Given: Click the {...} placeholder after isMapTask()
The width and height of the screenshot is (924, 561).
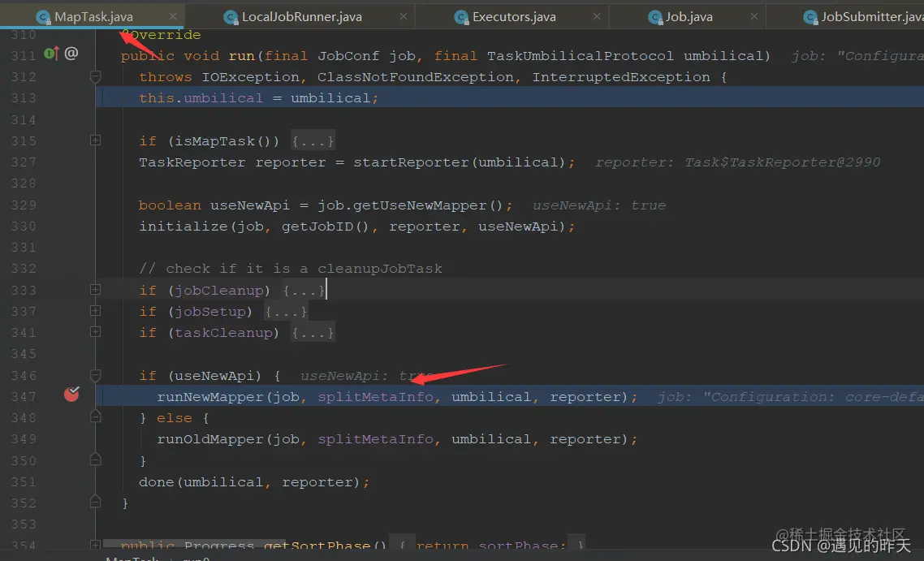Looking at the screenshot, I should [x=313, y=140].
